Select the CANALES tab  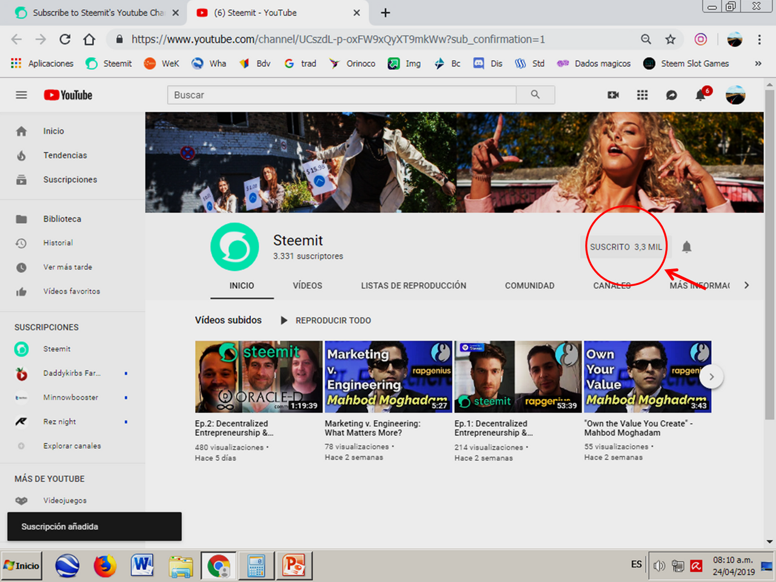pos(612,286)
